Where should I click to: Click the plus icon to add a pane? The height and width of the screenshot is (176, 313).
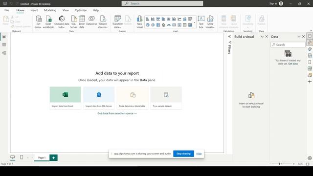(x=310, y=82)
